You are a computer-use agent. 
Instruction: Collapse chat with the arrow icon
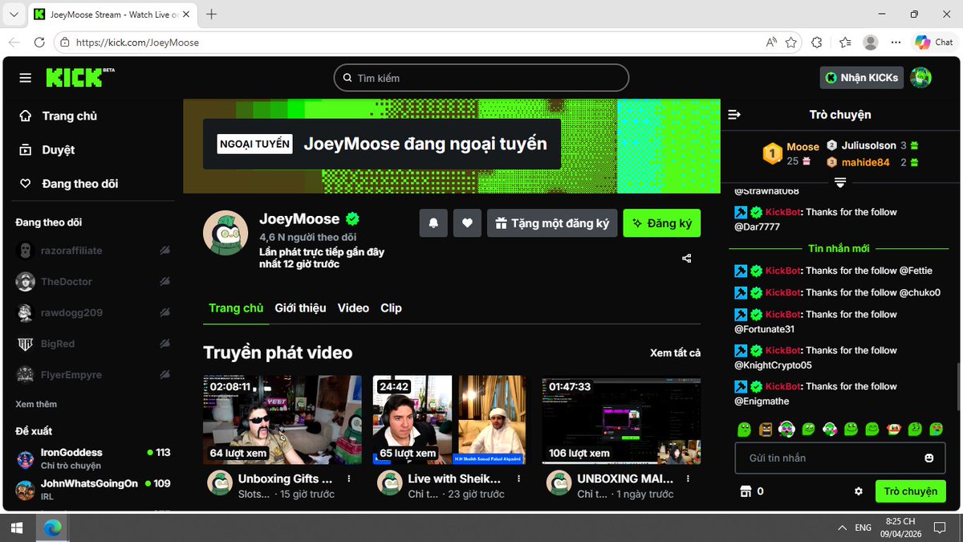(x=734, y=115)
